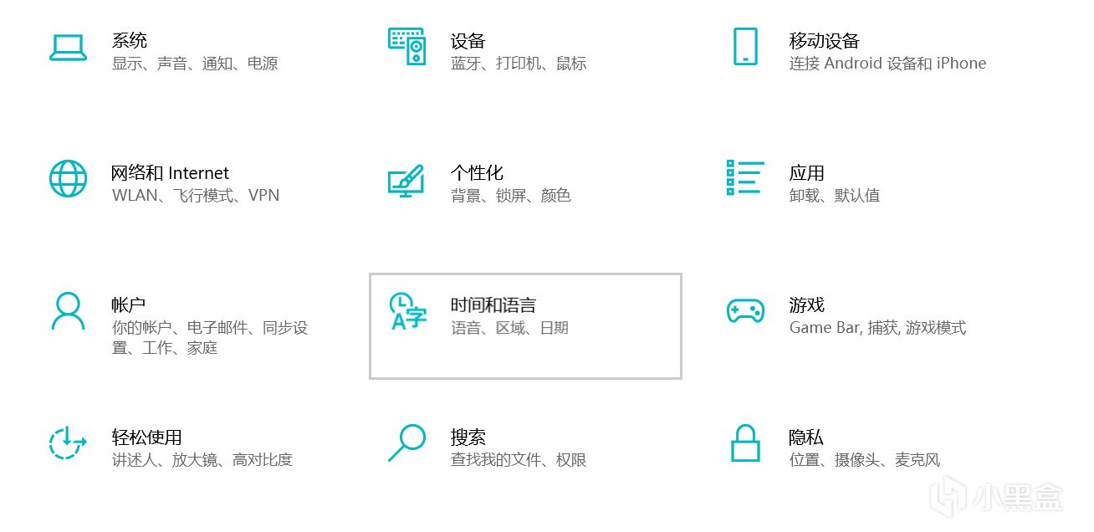Click the 轻松使用 dashed circle icon
This screenshot has width=1094, height=532.
tap(68, 442)
